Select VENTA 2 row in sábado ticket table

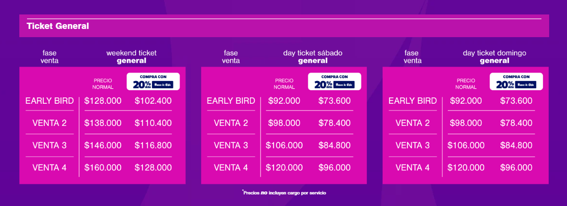coord(231,123)
